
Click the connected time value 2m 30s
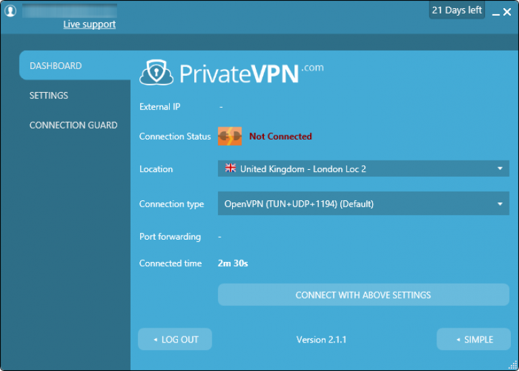click(233, 263)
